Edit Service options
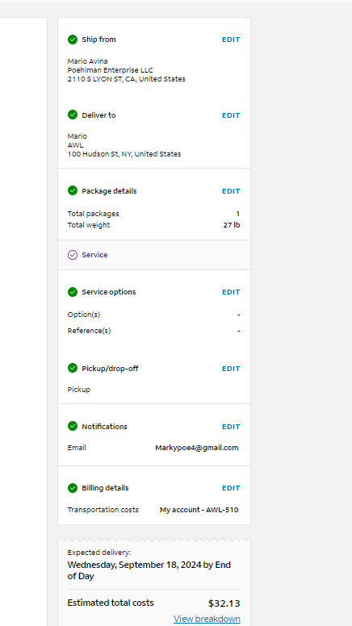This screenshot has height=626, width=352. 231,292
